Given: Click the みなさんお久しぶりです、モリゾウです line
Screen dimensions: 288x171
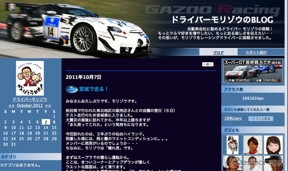Looking at the screenshot, I should click(x=101, y=101).
